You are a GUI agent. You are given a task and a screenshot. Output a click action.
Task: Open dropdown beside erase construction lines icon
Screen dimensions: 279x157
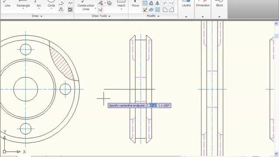tap(105, 3)
